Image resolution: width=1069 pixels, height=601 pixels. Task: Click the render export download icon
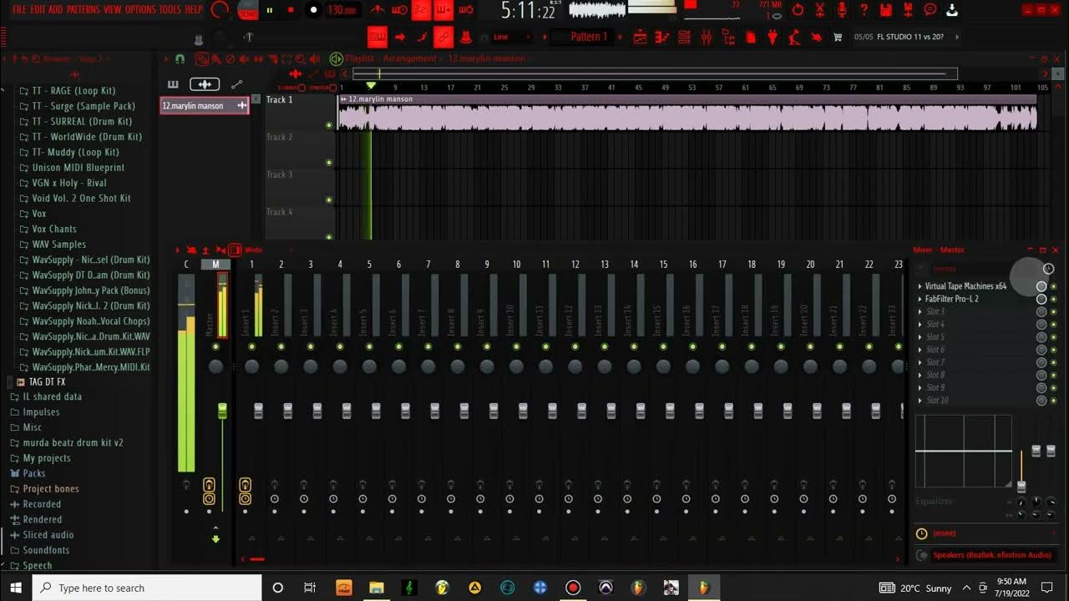pos(952,10)
